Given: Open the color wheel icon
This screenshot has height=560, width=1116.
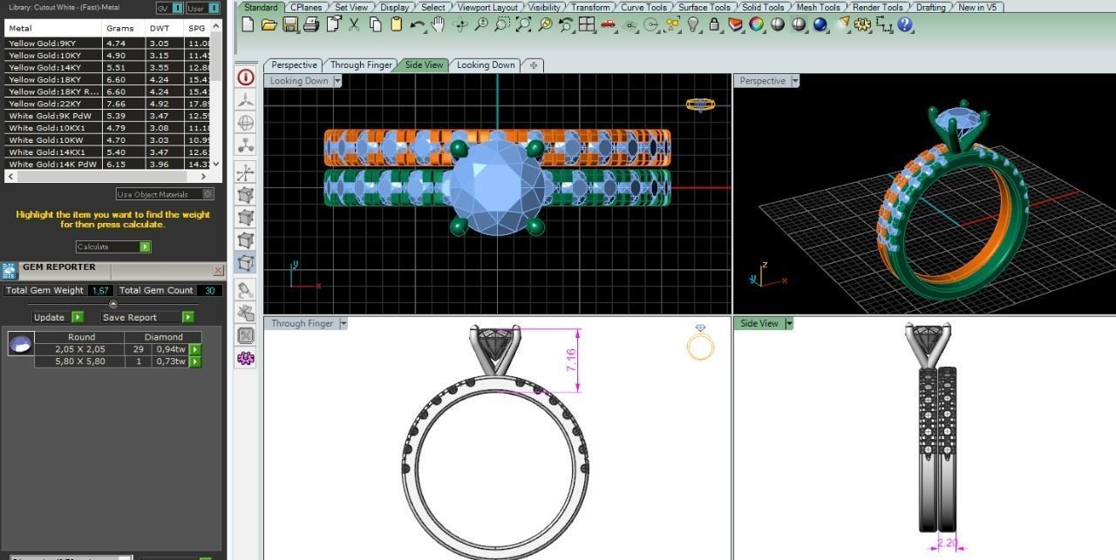Looking at the screenshot, I should point(757,24).
